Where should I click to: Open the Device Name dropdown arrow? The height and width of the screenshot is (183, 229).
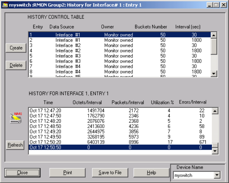(217, 175)
